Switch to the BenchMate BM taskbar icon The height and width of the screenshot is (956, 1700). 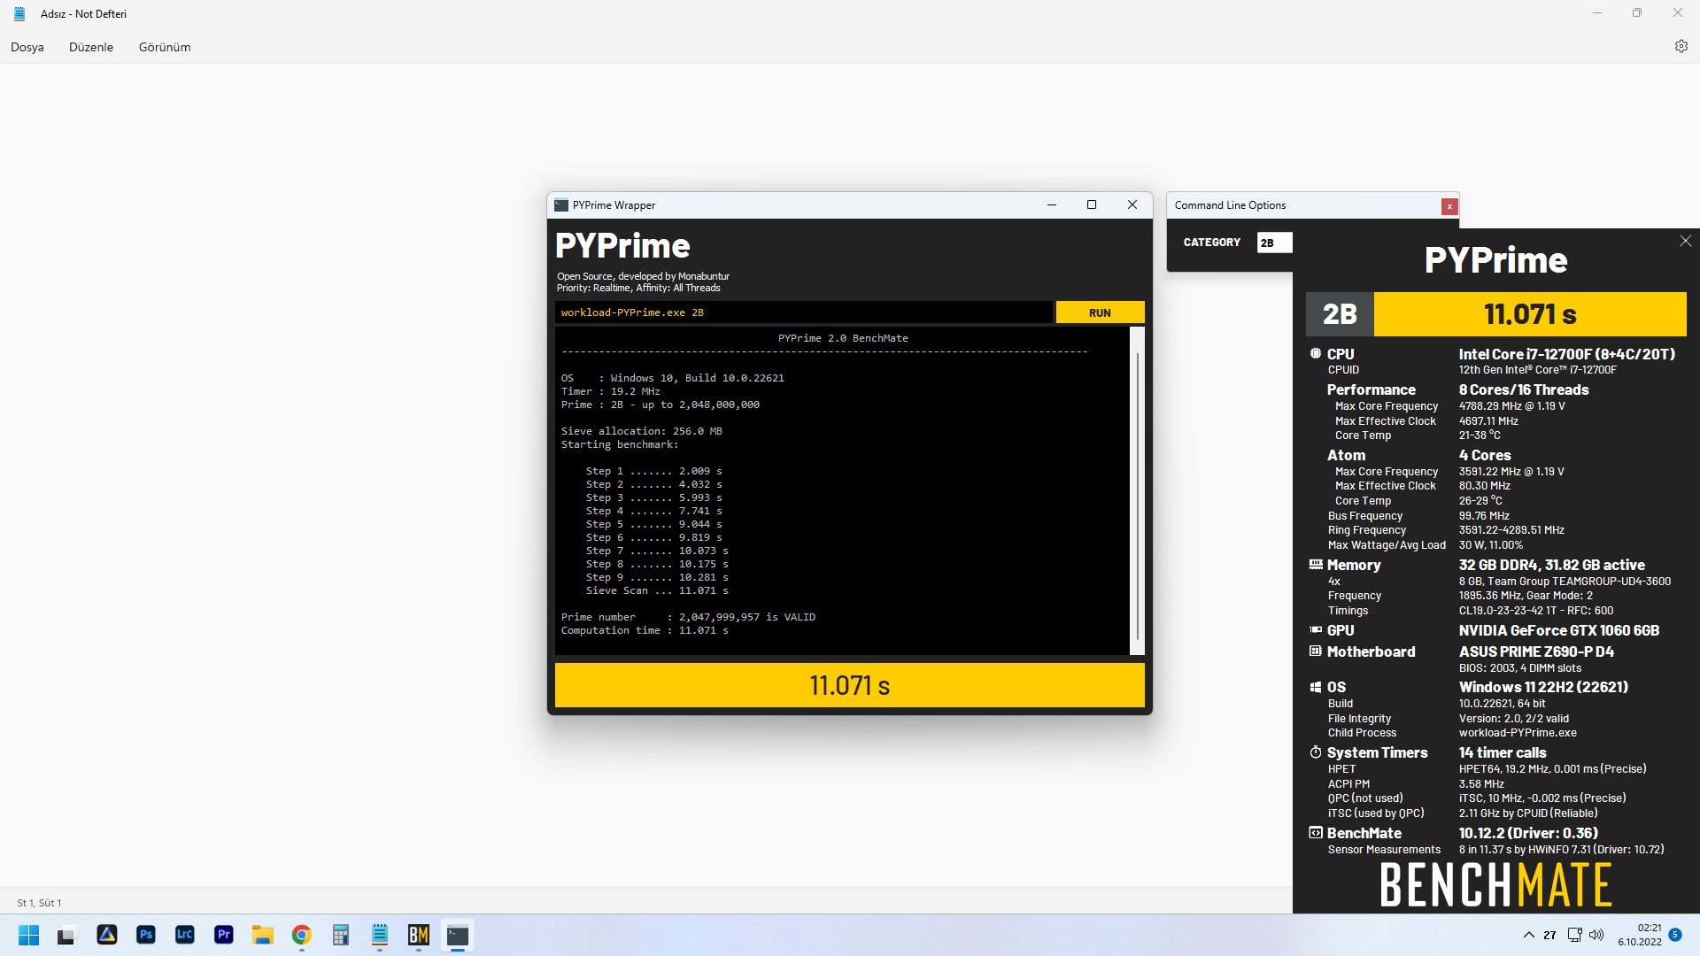(419, 935)
